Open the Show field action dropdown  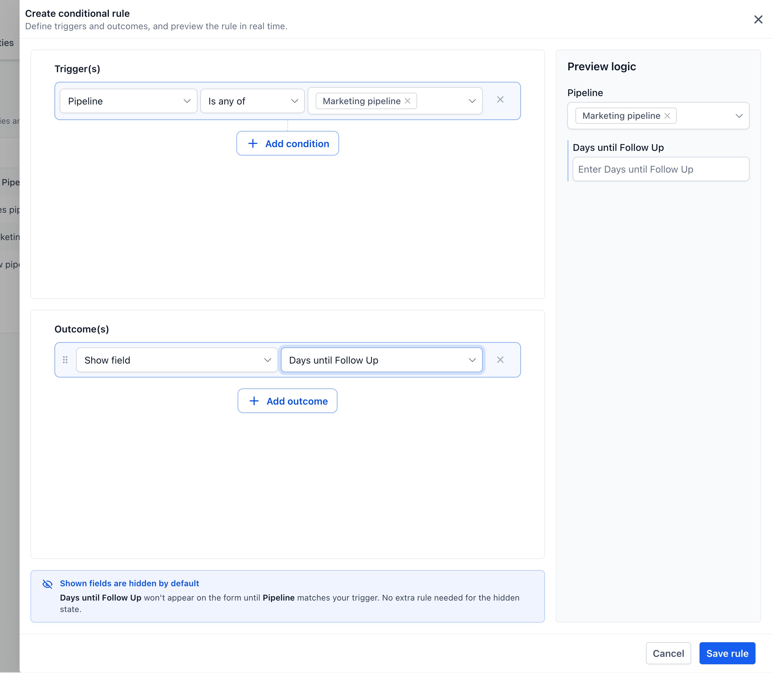177,360
